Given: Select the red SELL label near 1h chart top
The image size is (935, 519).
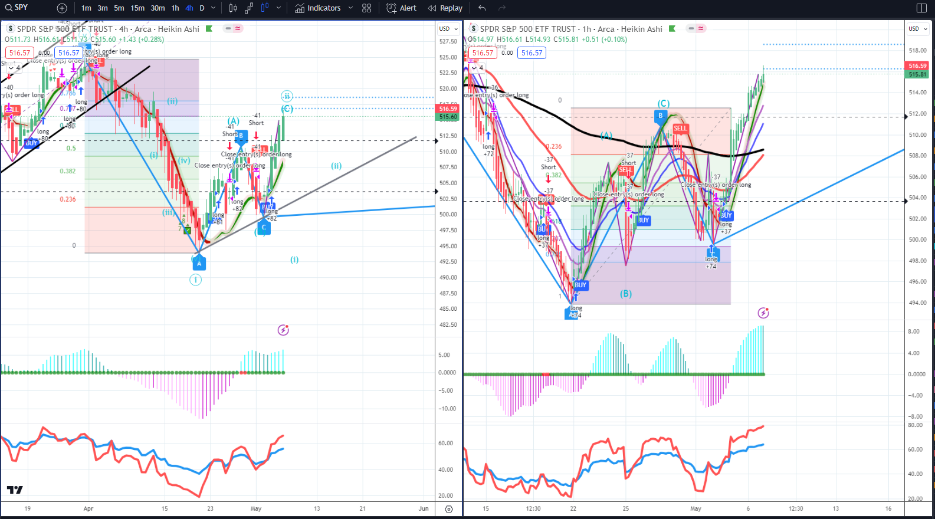Looking at the screenshot, I should (680, 129).
